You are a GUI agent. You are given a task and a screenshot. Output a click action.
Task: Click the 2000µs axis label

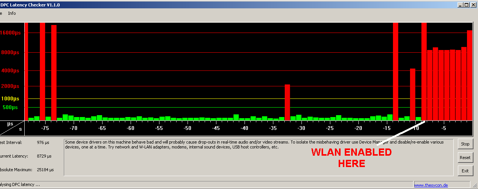(x=9, y=86)
